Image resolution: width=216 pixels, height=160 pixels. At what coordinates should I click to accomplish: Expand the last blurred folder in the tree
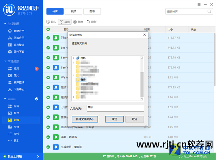click(x=74, y=97)
